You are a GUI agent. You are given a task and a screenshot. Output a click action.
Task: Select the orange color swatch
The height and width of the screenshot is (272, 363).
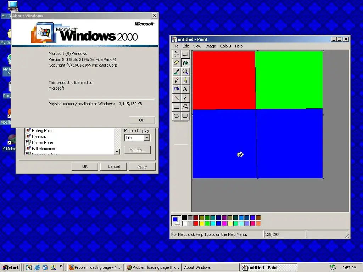click(258, 223)
